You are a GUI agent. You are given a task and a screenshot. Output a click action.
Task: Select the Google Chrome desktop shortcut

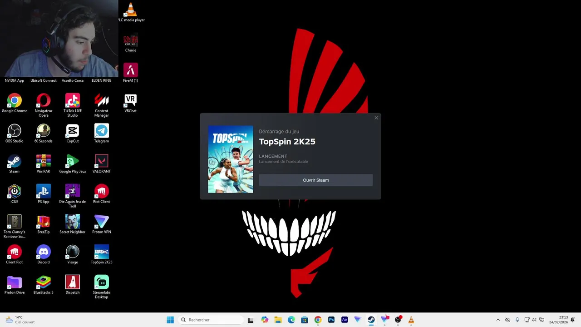[15, 103]
